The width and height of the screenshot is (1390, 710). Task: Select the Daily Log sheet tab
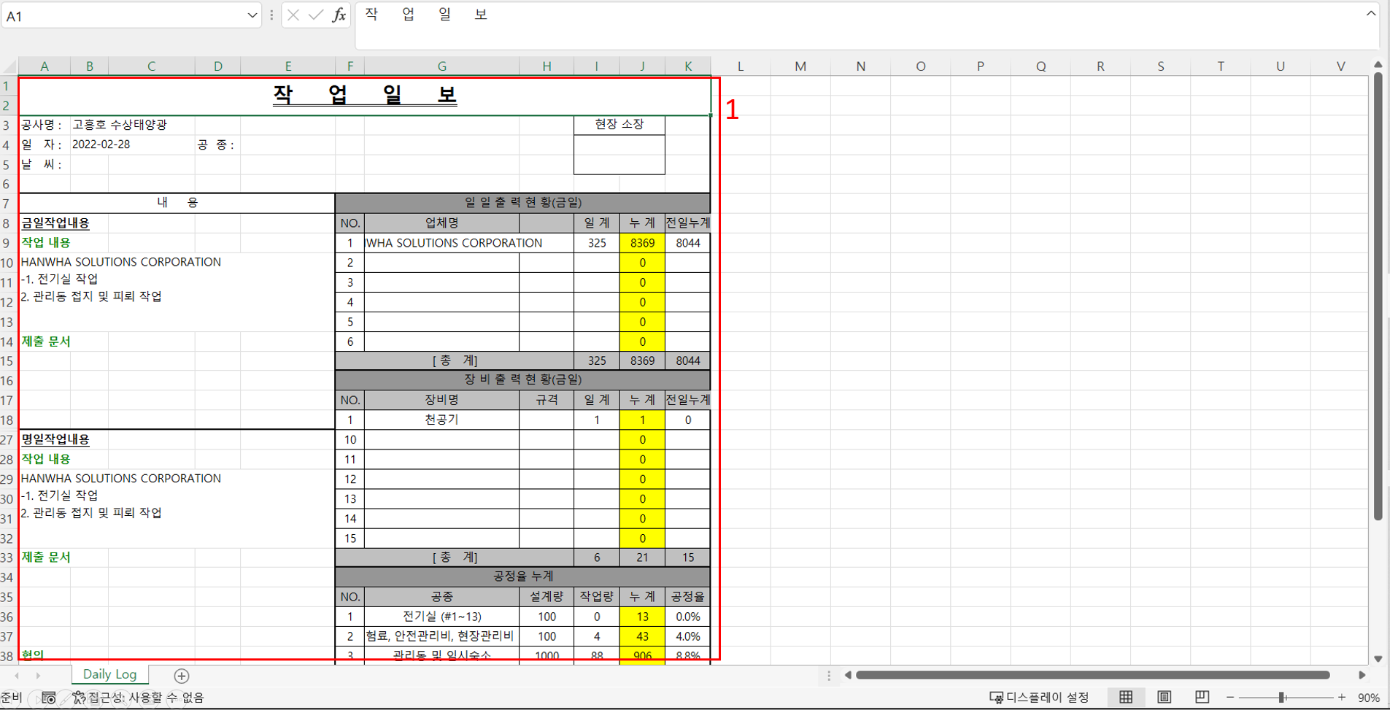(x=109, y=674)
